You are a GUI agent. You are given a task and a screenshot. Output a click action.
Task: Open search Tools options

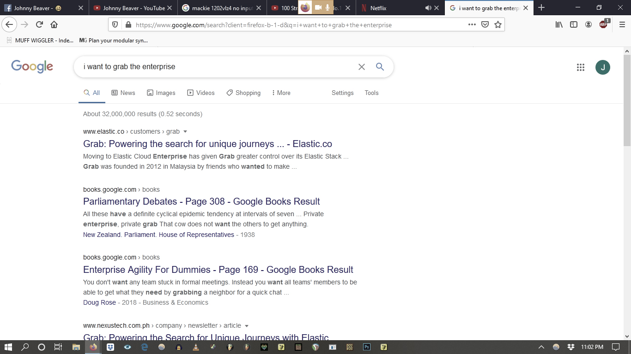click(x=371, y=93)
